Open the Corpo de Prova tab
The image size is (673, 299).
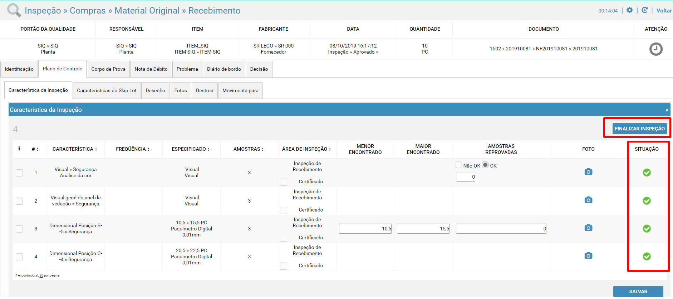[x=108, y=69]
